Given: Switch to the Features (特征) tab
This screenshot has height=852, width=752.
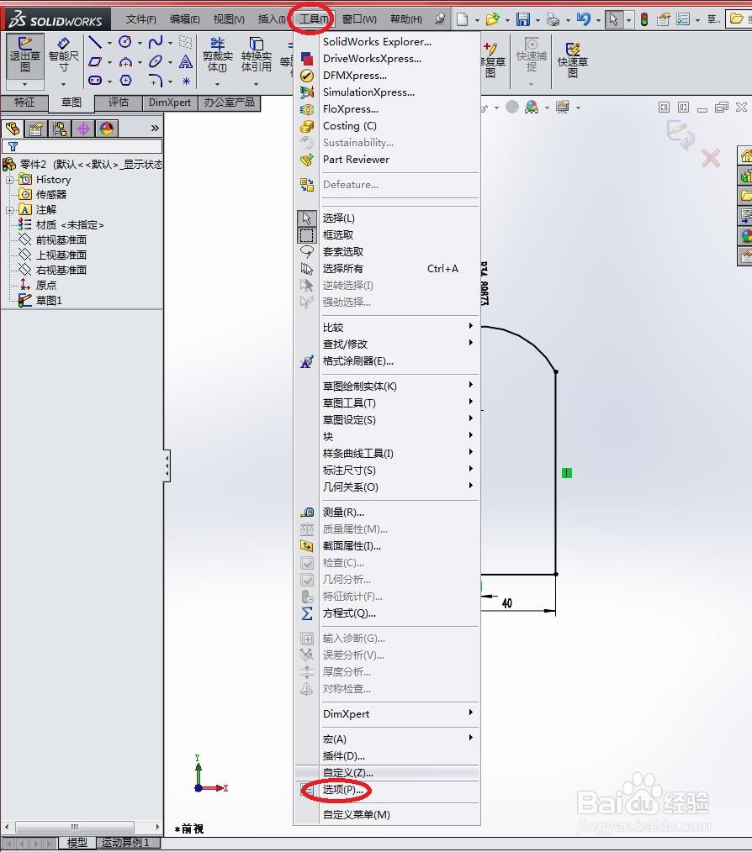Looking at the screenshot, I should (x=24, y=103).
